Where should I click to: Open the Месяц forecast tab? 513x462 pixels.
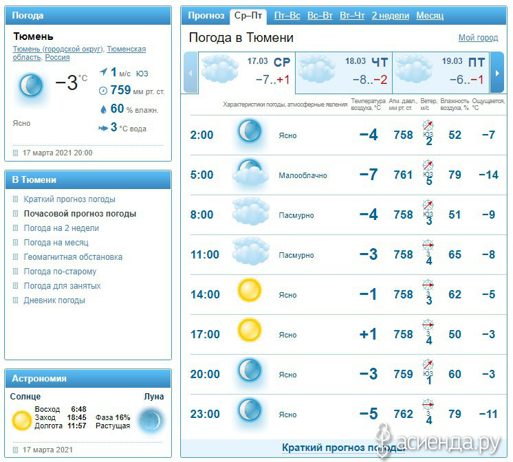[430, 15]
